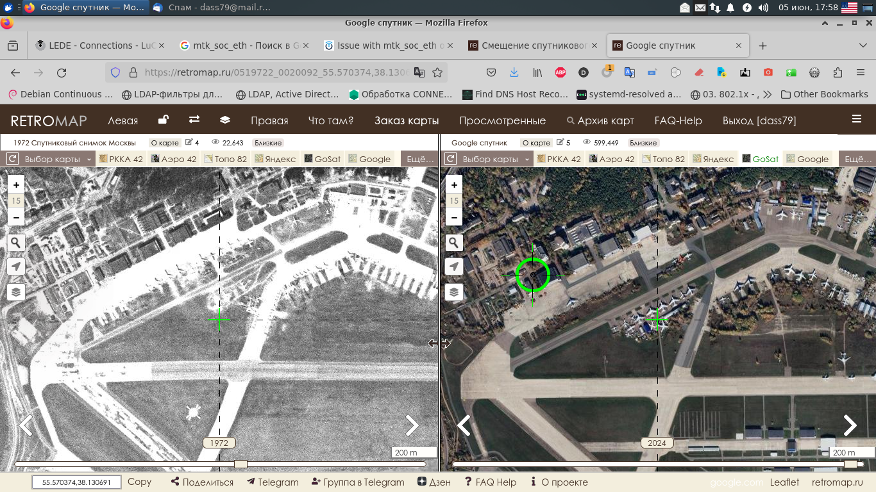Click the swap-maps arrows icon in the header
Screen dimensions: 876x492
[194, 120]
